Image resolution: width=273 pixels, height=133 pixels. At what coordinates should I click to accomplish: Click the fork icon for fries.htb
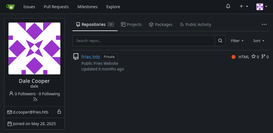click(x=263, y=57)
